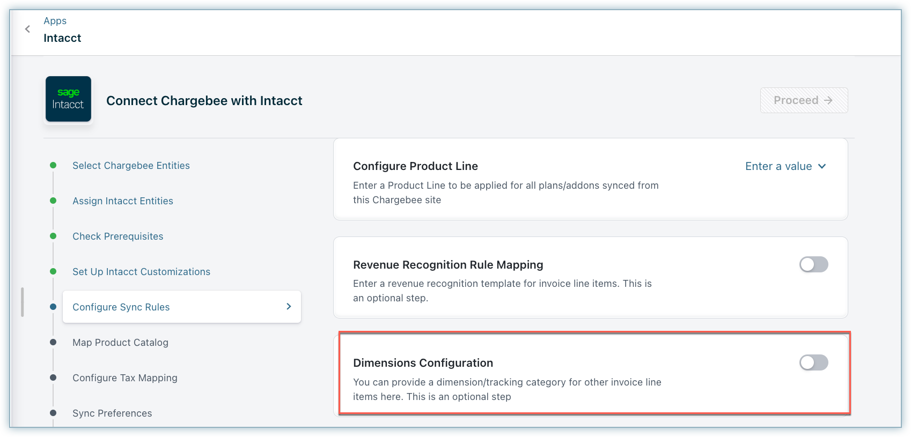Viewport: 911px width, 437px height.
Task: Click the back arrow icon beside Apps
Action: point(27,29)
